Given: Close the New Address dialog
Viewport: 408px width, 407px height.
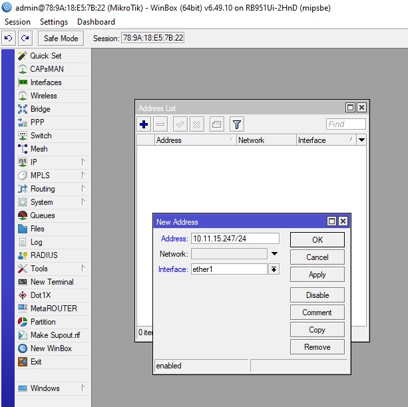Looking at the screenshot, I should (x=343, y=221).
